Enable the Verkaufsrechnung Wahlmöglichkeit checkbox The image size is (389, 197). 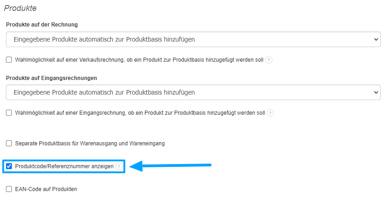coord(9,60)
